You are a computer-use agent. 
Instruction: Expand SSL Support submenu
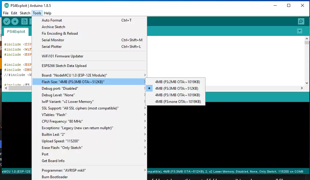point(89,108)
